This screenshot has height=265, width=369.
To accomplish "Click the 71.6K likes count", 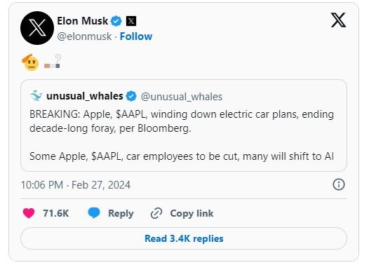I will tap(56, 213).
